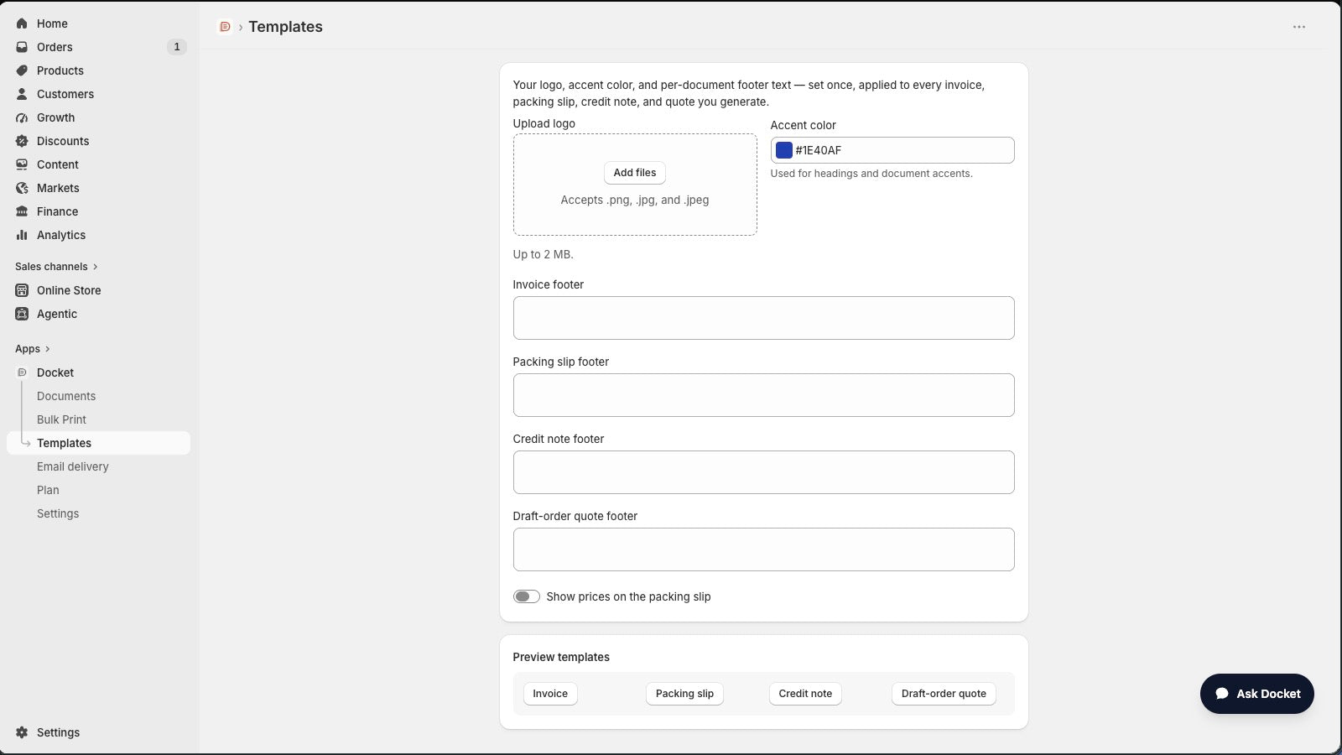
Task: Click the Add files button
Action: [x=635, y=173]
